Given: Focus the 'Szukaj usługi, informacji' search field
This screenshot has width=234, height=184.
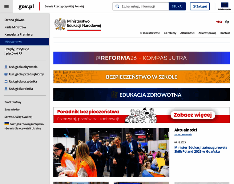Looking at the screenshot, I should pos(143,6).
